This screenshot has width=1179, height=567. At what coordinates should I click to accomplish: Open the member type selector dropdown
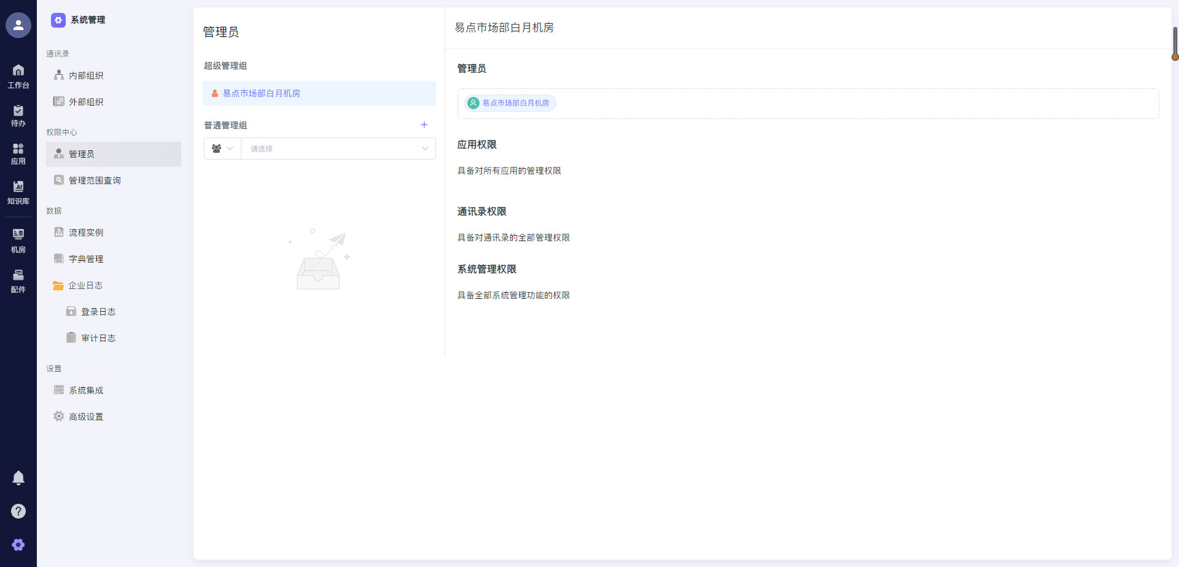click(222, 148)
